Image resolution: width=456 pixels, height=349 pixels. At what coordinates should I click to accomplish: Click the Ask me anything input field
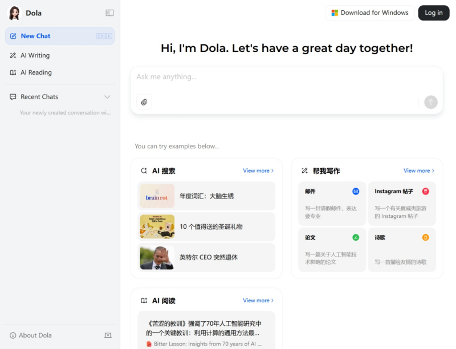256,77
